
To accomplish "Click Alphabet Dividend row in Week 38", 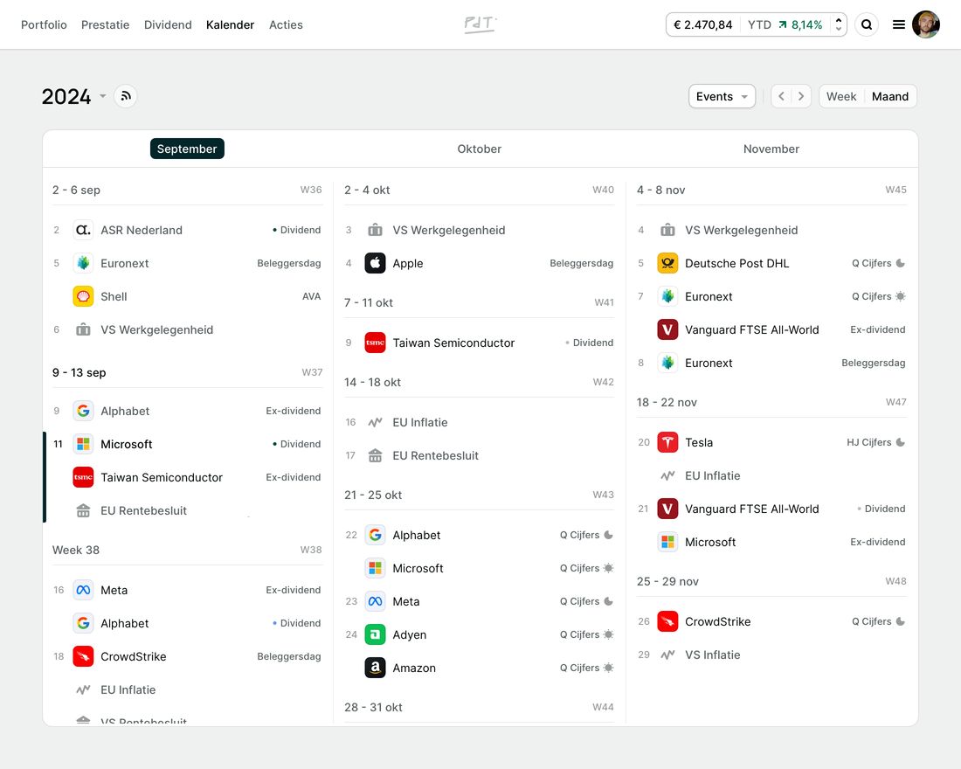I will tap(188, 623).
